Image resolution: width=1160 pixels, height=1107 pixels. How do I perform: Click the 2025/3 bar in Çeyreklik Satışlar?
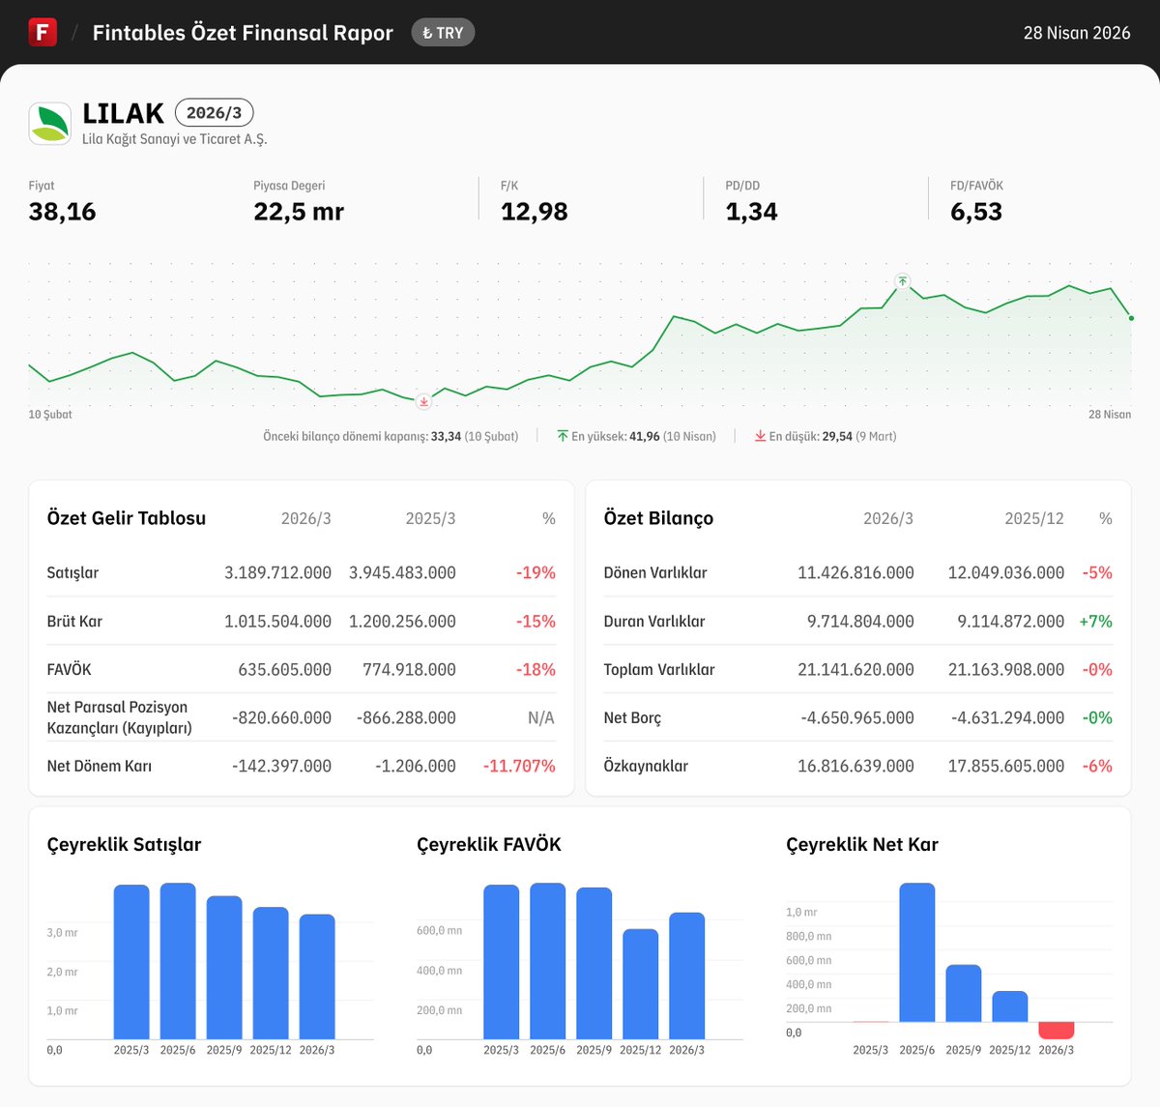(131, 962)
